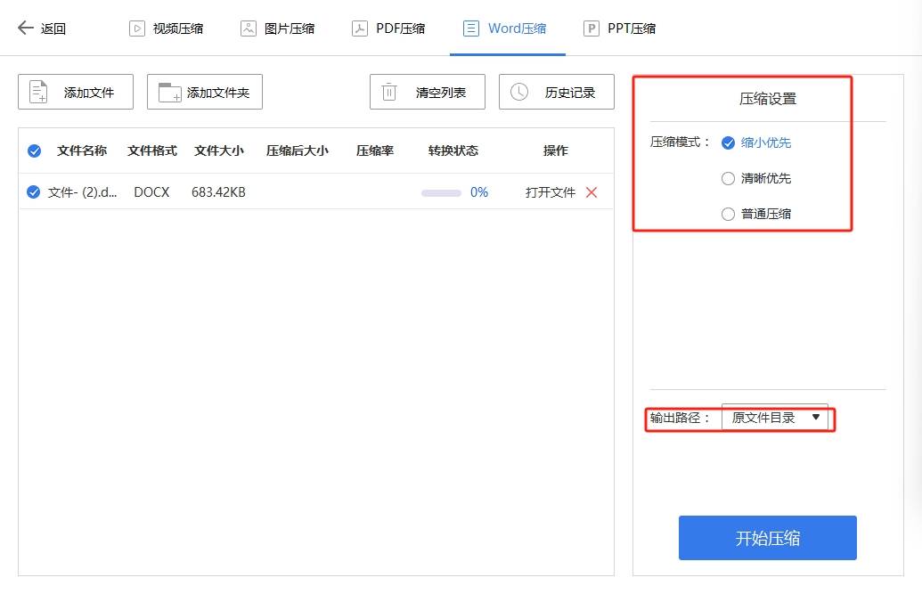The height and width of the screenshot is (594, 922).
Task: Click the 压缩后大小 column header
Action: [297, 151]
